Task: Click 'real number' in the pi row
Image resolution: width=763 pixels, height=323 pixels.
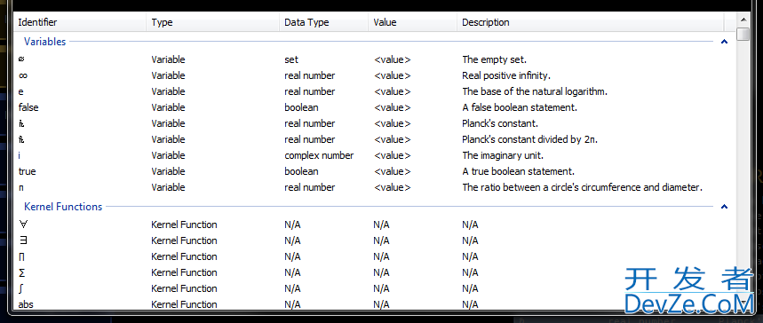Action: click(309, 188)
